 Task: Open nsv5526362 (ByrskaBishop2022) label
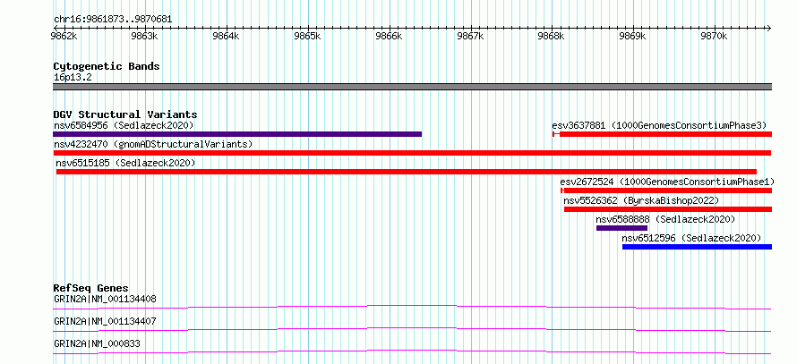[641, 200]
